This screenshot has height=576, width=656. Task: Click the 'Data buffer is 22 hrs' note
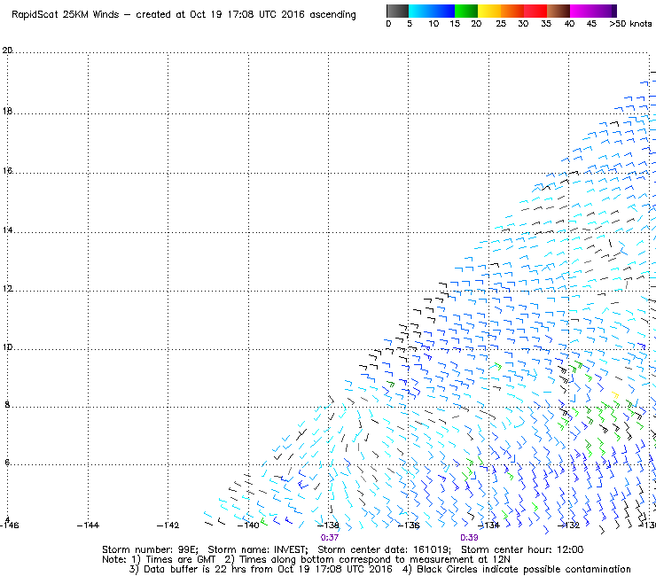(x=186, y=570)
